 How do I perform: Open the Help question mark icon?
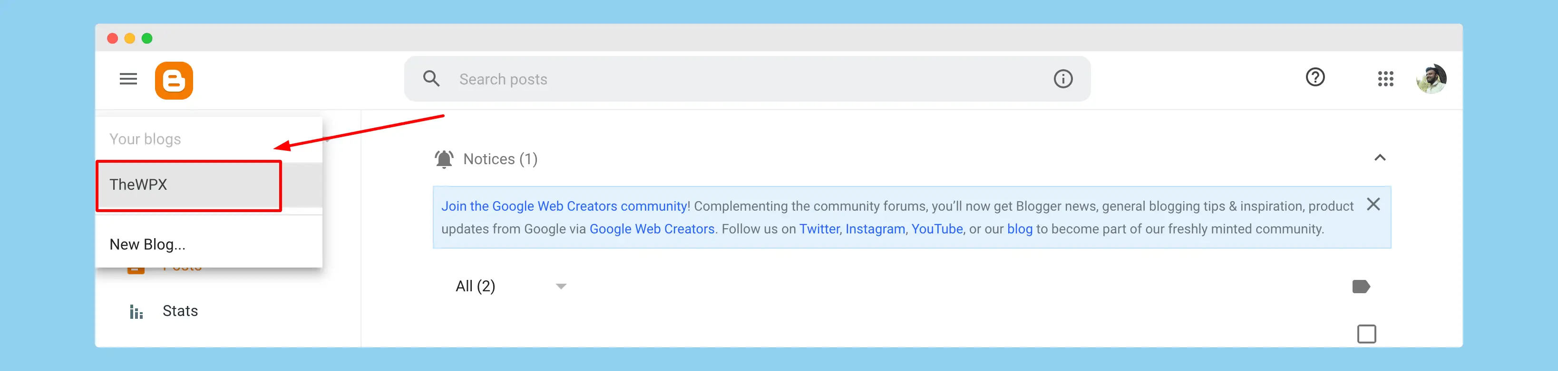[x=1315, y=77]
